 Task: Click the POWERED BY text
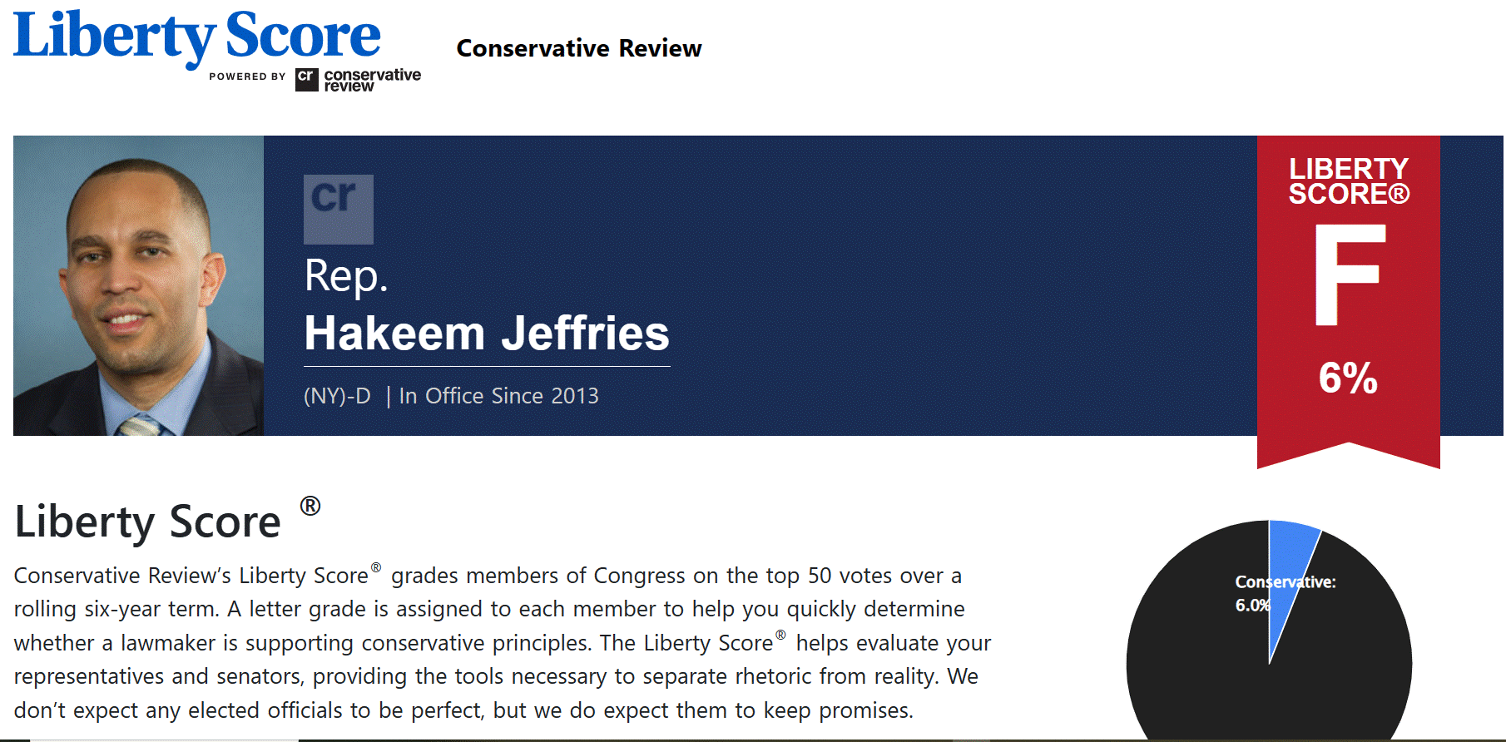tap(247, 77)
